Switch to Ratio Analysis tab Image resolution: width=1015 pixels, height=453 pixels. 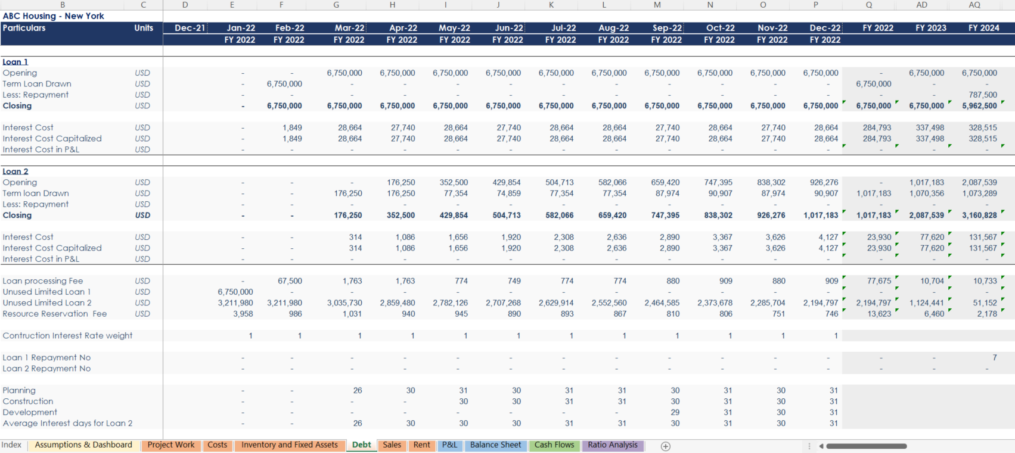coord(613,445)
